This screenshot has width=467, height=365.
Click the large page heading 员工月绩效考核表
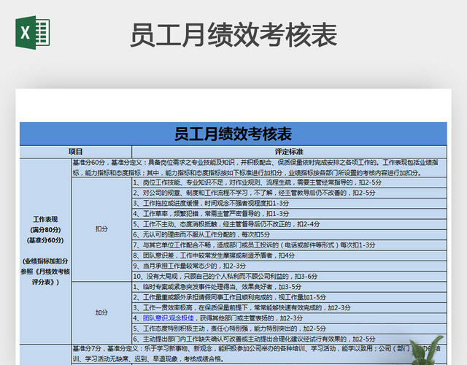pyautogui.click(x=233, y=35)
